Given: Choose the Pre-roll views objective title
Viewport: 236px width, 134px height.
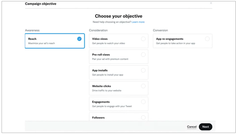Looking at the screenshot, I should pyautogui.click(x=101, y=55).
